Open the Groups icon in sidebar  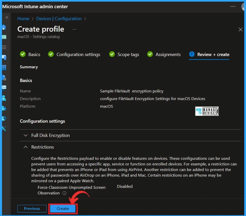[4, 108]
